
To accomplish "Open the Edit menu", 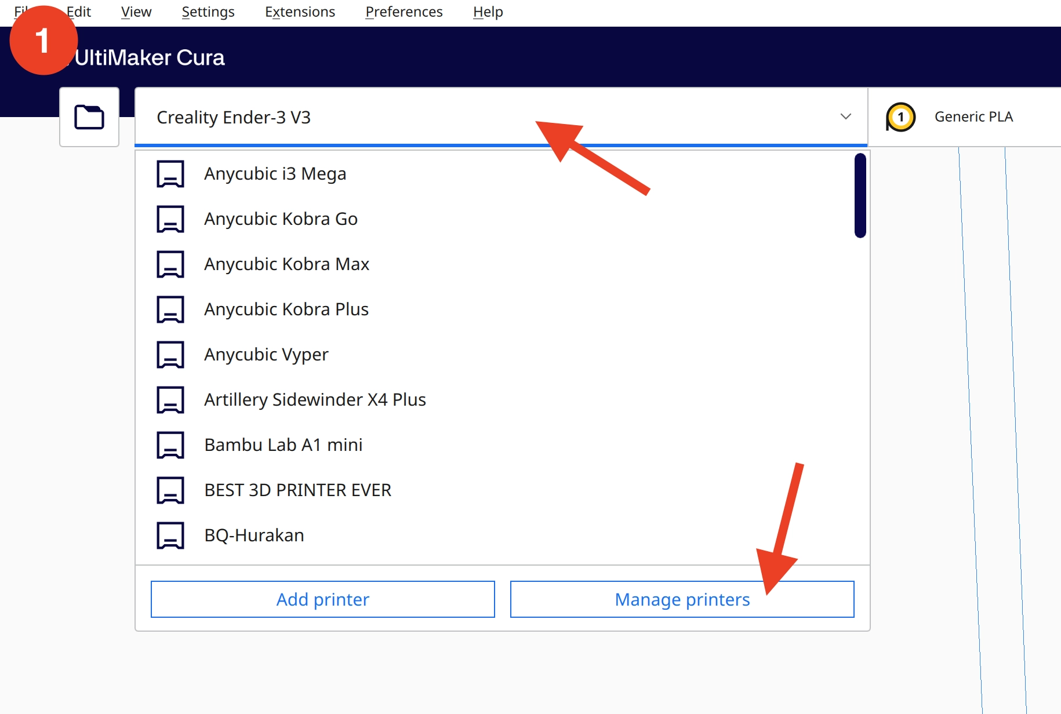I will point(79,12).
